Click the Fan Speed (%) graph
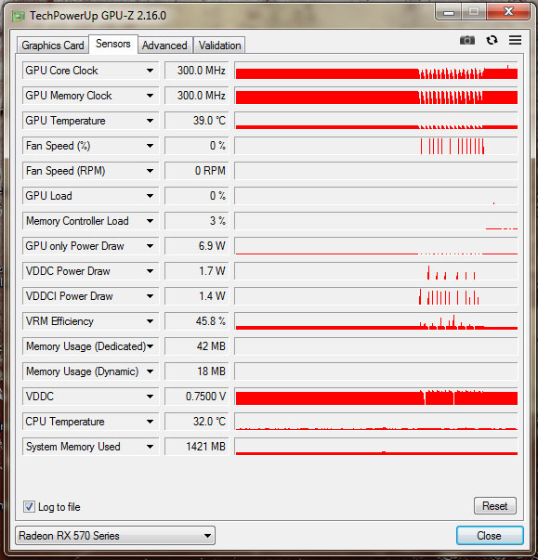This screenshot has height=560, width=538. 376,146
